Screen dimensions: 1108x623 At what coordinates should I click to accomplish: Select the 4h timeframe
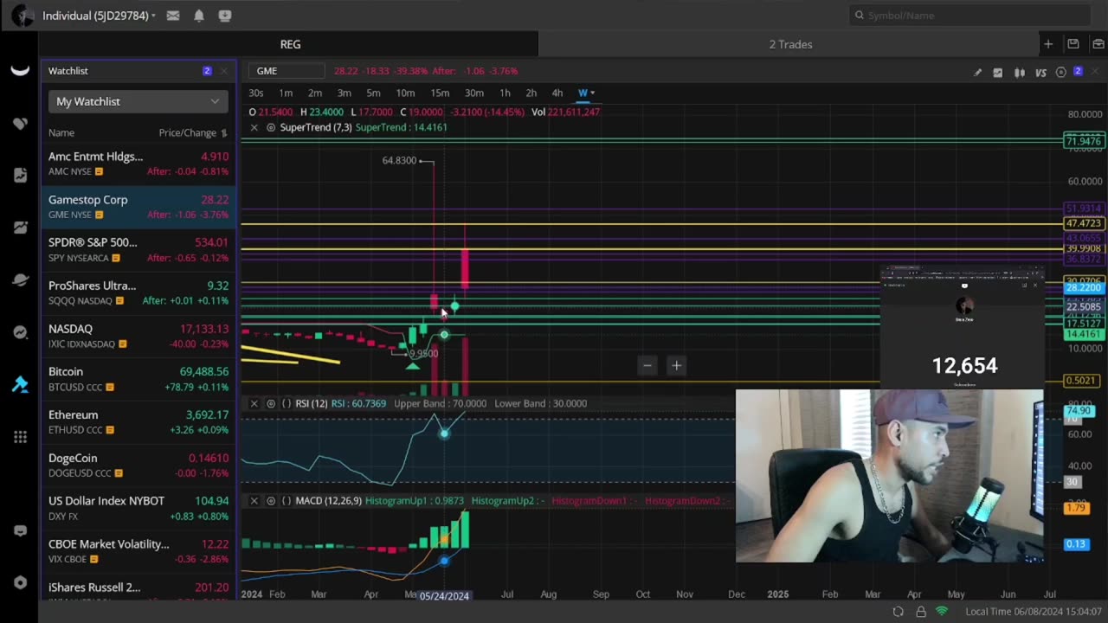557,93
